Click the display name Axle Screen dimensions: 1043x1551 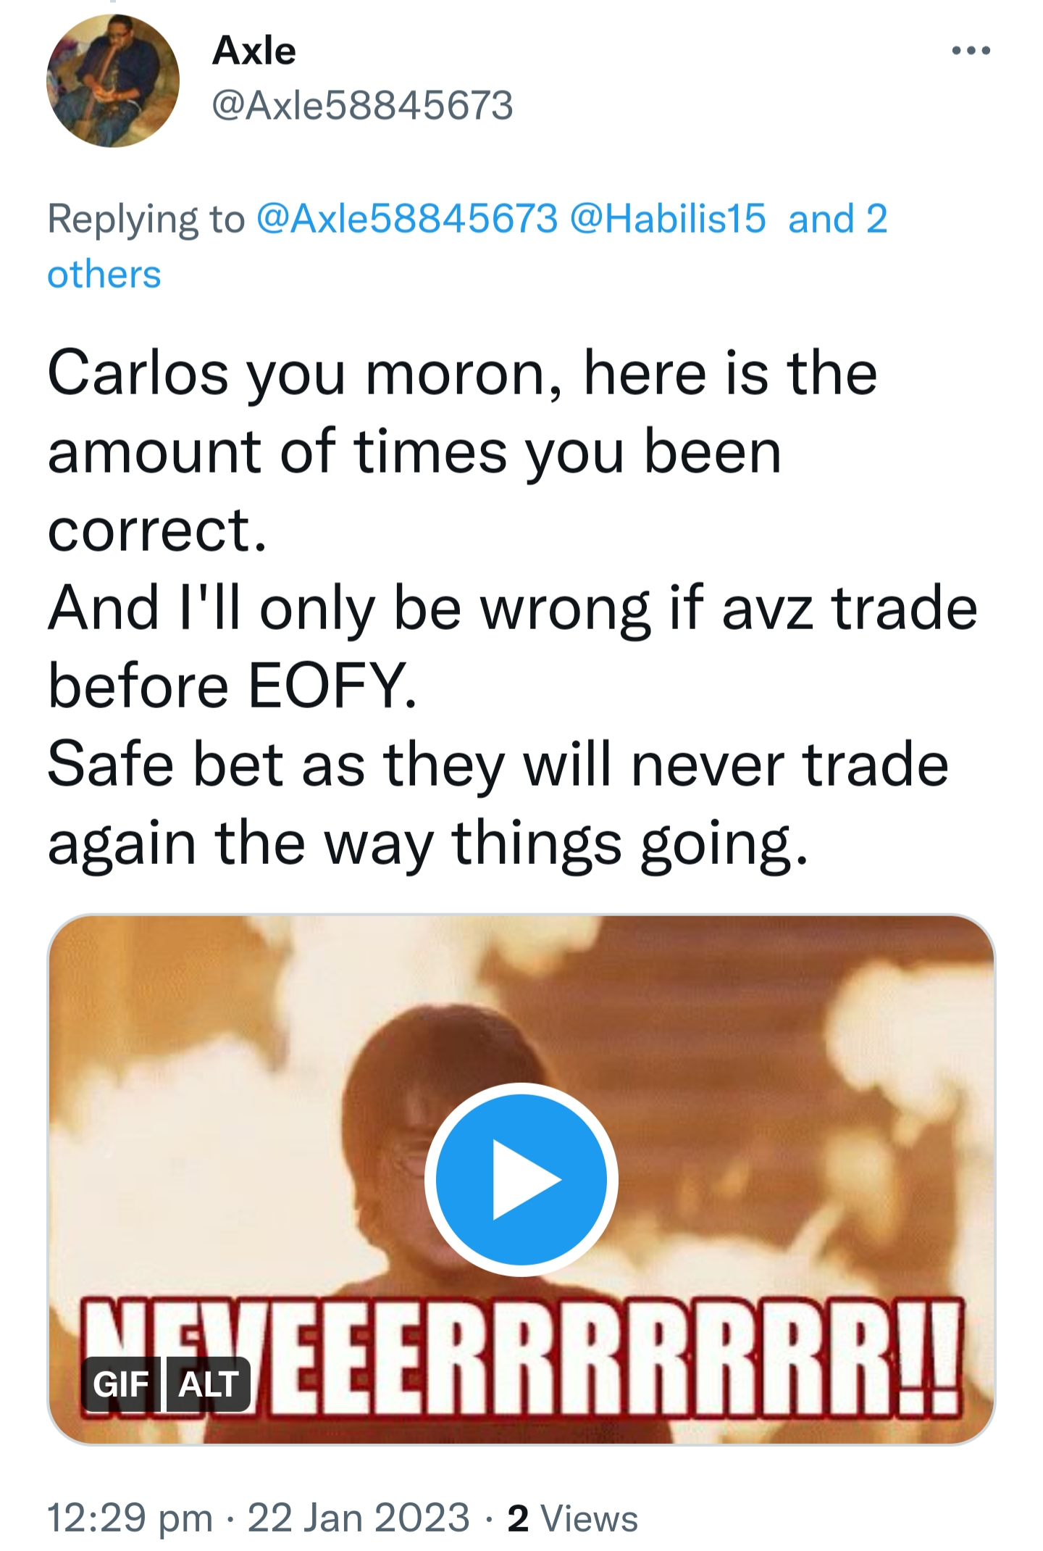(254, 51)
